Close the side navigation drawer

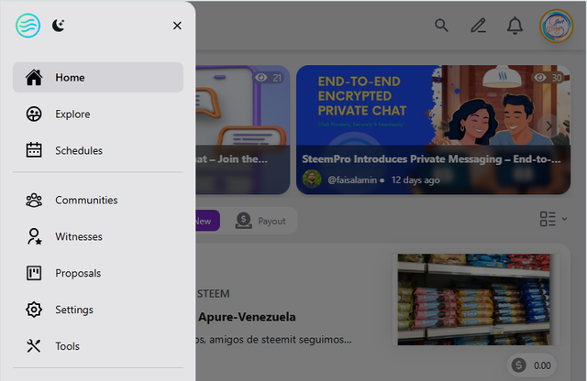(177, 26)
